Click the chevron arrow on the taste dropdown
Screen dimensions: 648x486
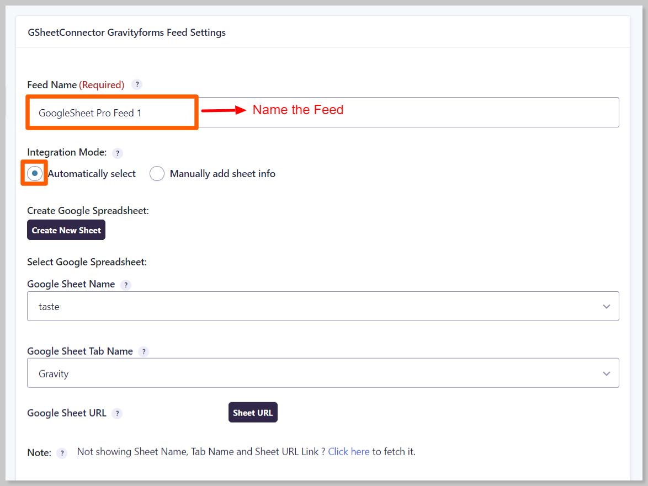[x=607, y=307]
